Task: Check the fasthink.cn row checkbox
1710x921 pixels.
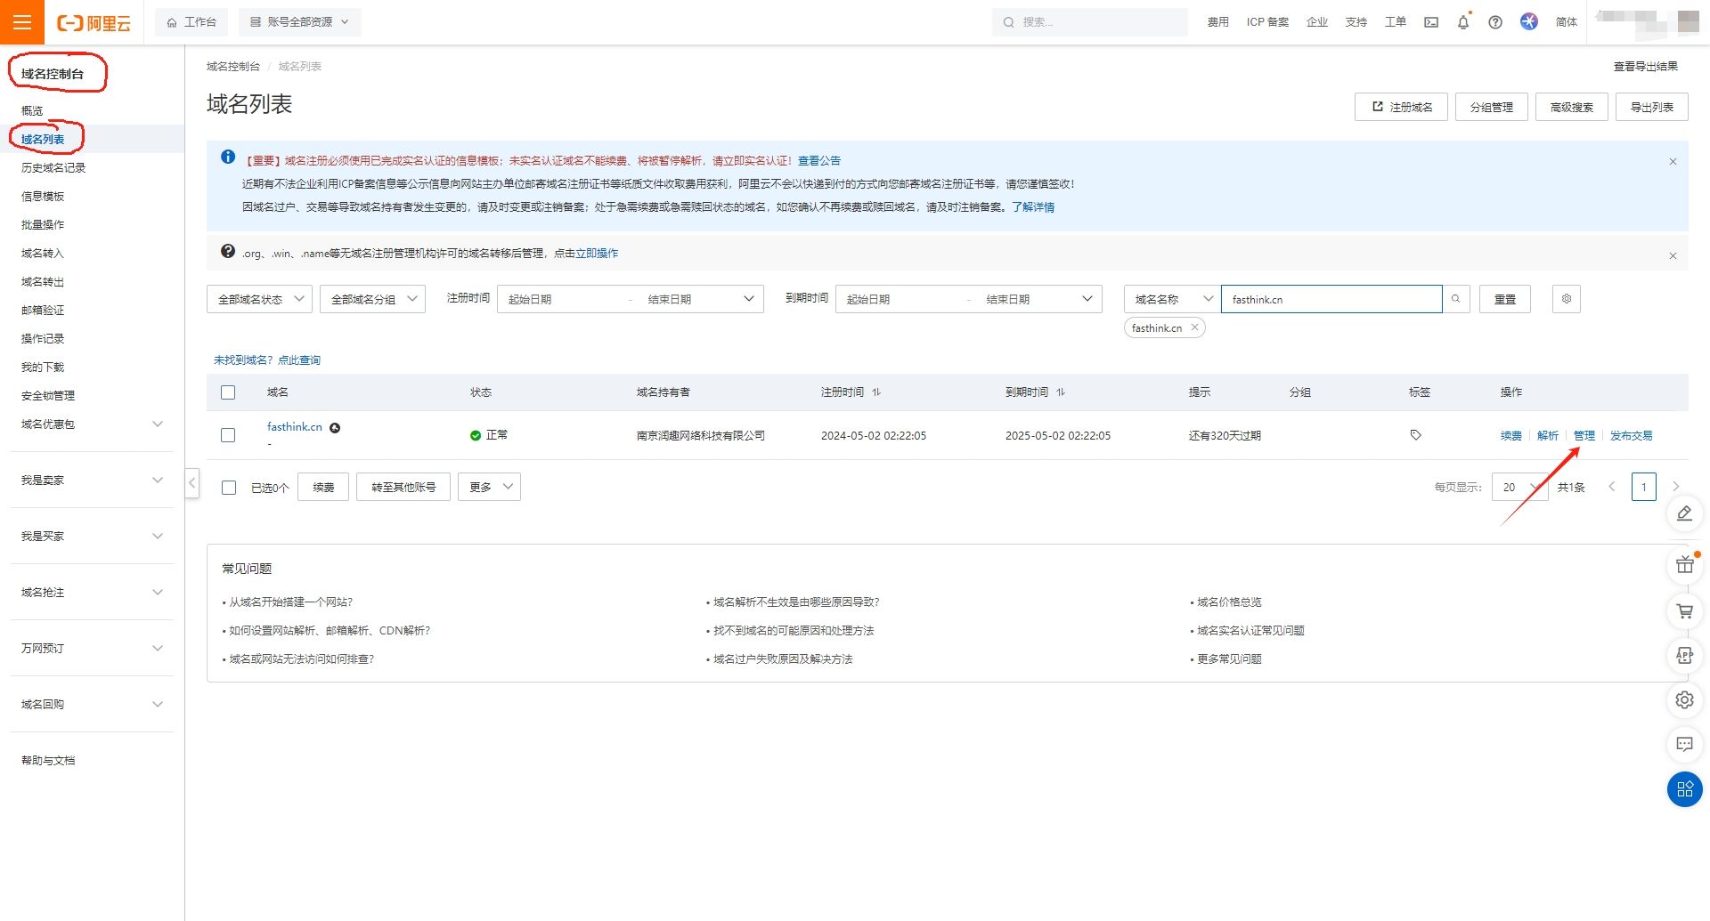Action: pos(228,435)
